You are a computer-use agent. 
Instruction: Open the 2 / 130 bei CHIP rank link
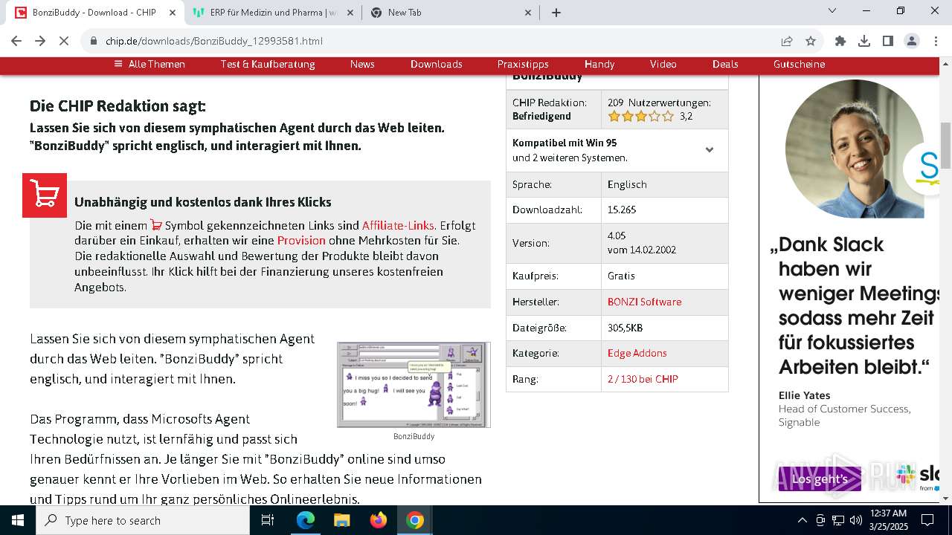coord(643,379)
